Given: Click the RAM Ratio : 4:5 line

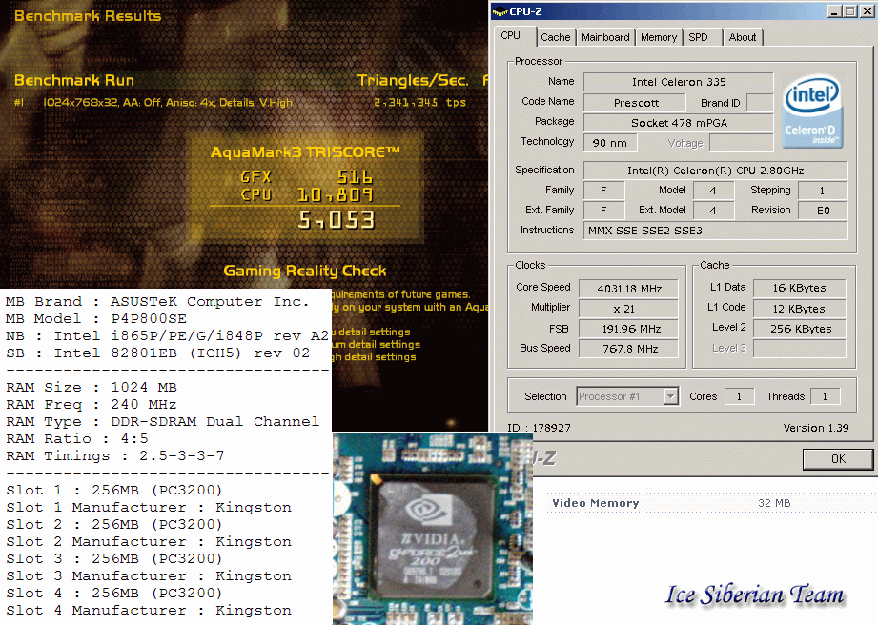Looking at the screenshot, I should click(x=76, y=438).
